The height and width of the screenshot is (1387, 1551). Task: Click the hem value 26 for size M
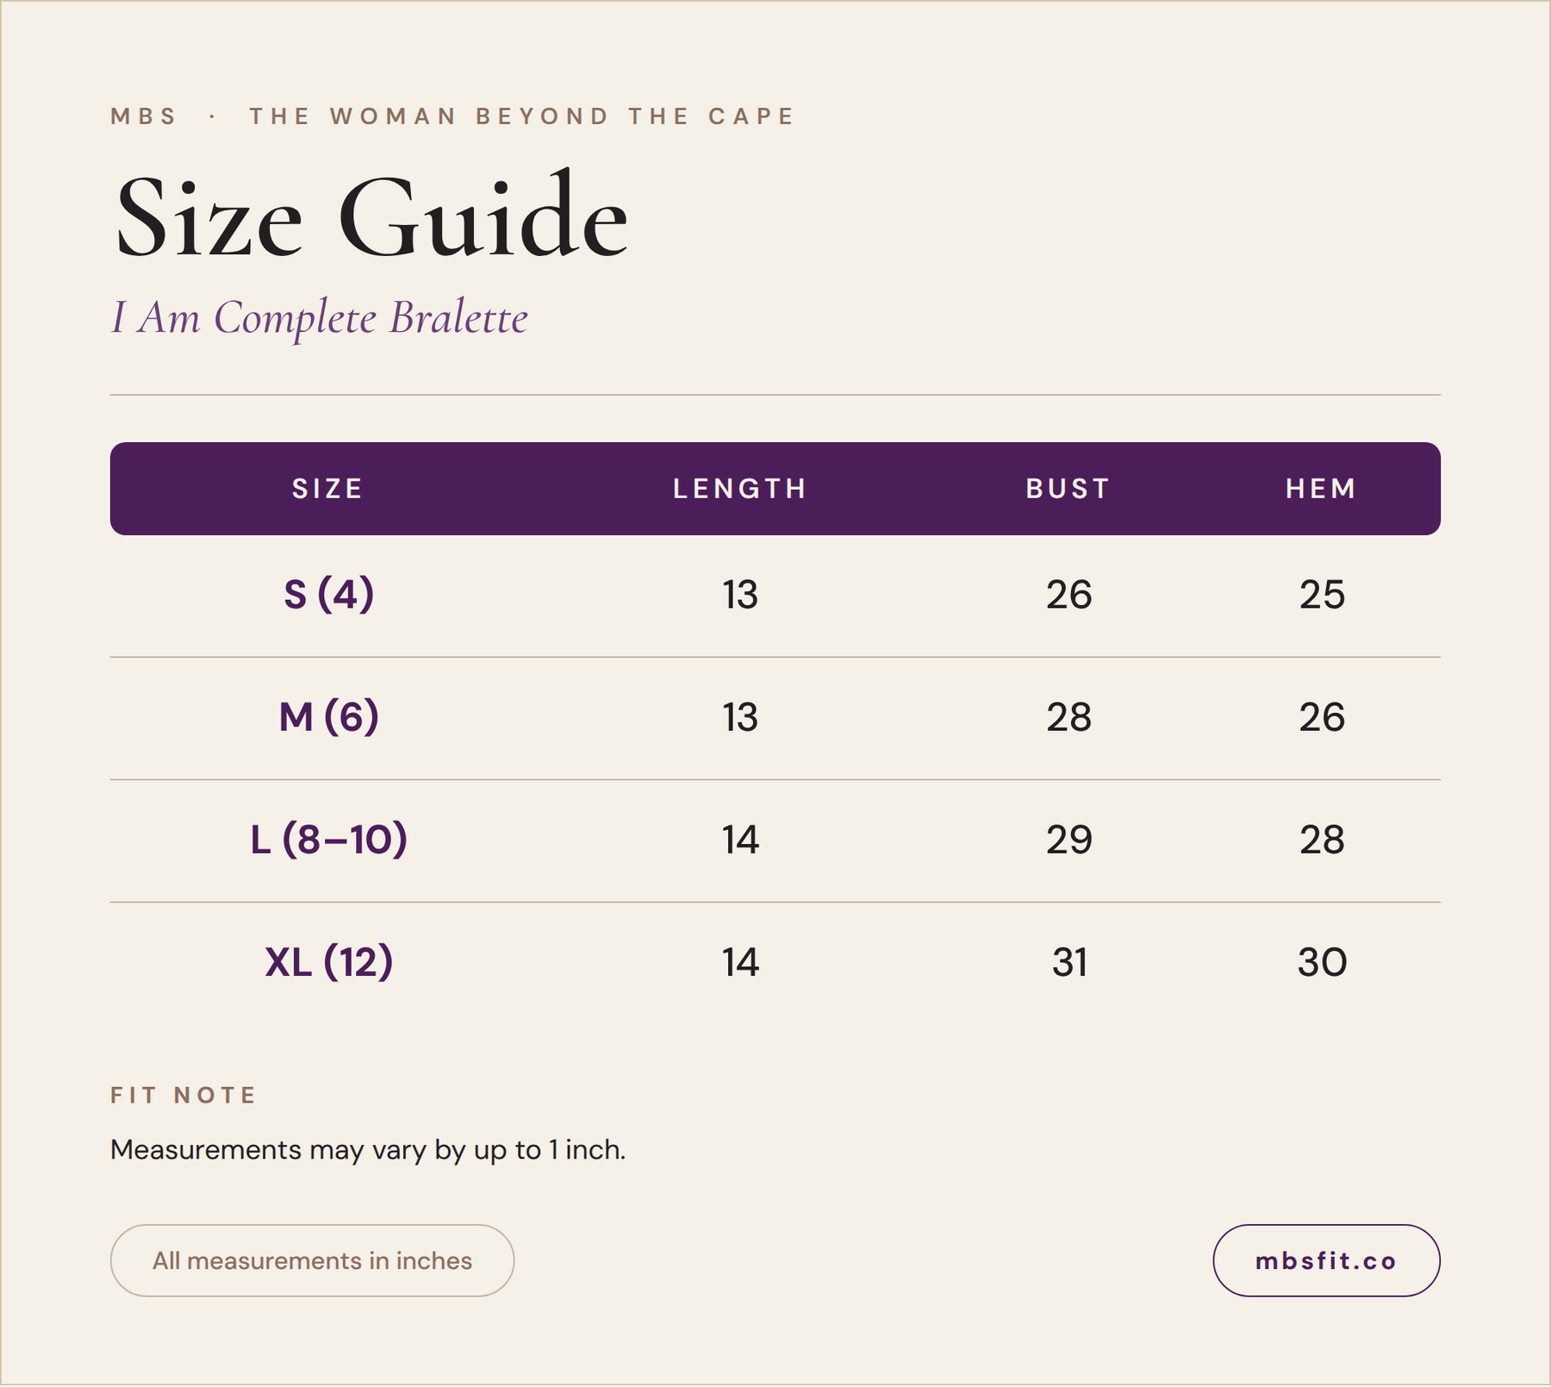pos(1322,717)
